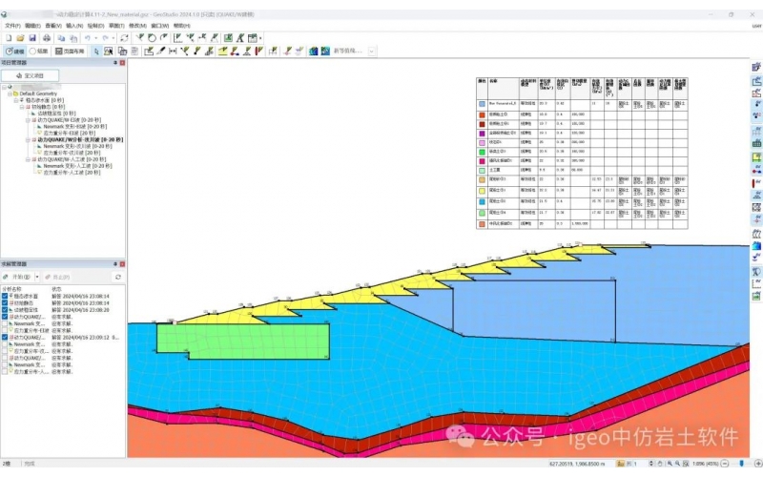Viewport: 763px width, 477px height.
Task: Select the arrow pointer selection tool
Action: click(x=96, y=52)
